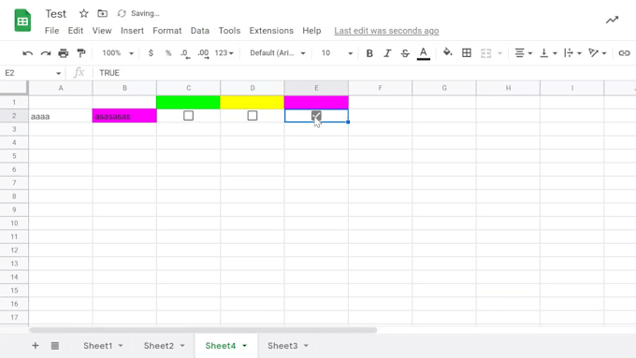The image size is (636, 358).
Task: Open the 123 number format dropdown
Action: 224,53
